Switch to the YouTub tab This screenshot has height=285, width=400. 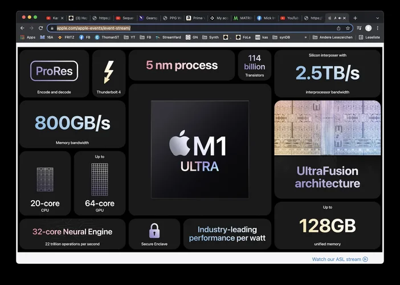tap(289, 18)
